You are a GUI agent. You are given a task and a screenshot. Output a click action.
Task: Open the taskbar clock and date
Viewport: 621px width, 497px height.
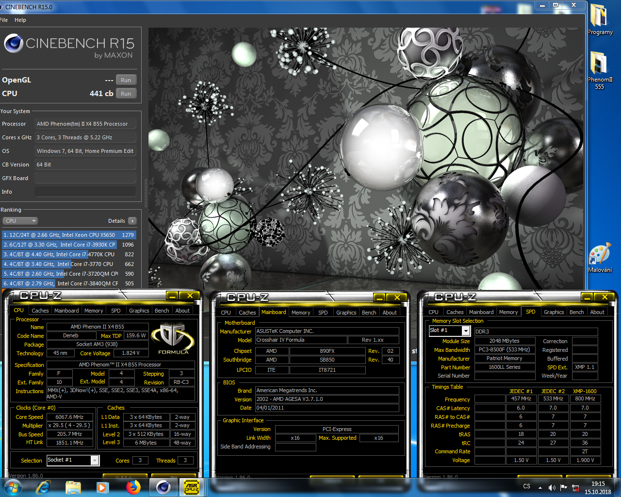[x=598, y=488]
